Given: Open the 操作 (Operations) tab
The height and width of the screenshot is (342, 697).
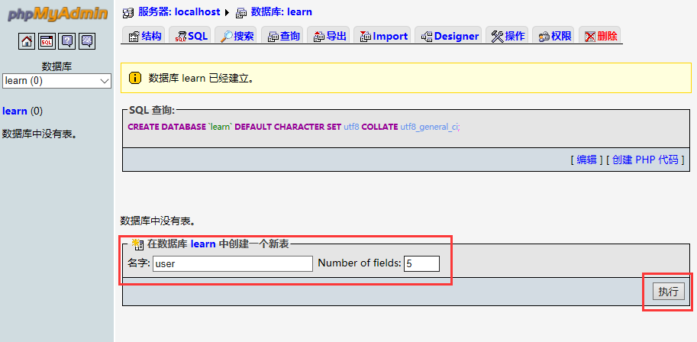Looking at the screenshot, I should click(508, 36).
